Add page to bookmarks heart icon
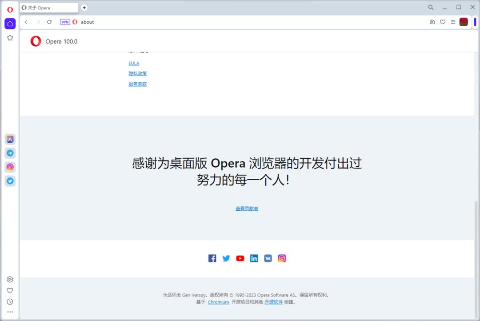 click(x=443, y=22)
